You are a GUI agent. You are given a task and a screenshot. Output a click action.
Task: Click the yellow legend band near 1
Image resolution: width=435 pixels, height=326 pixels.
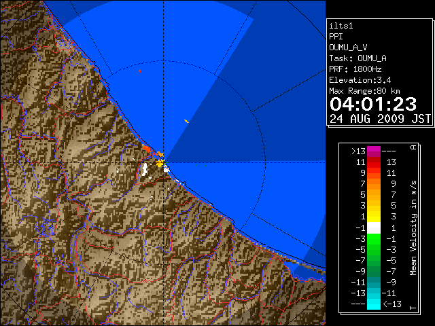374,217
